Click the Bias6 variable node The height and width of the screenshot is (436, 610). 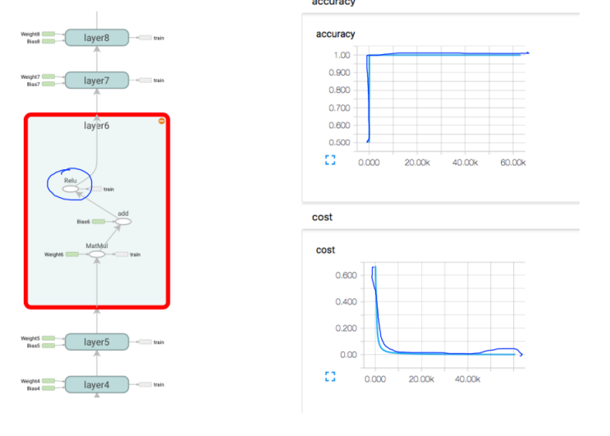click(x=99, y=222)
